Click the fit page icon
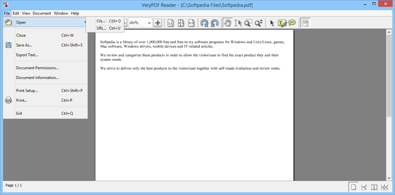 coord(181,23)
